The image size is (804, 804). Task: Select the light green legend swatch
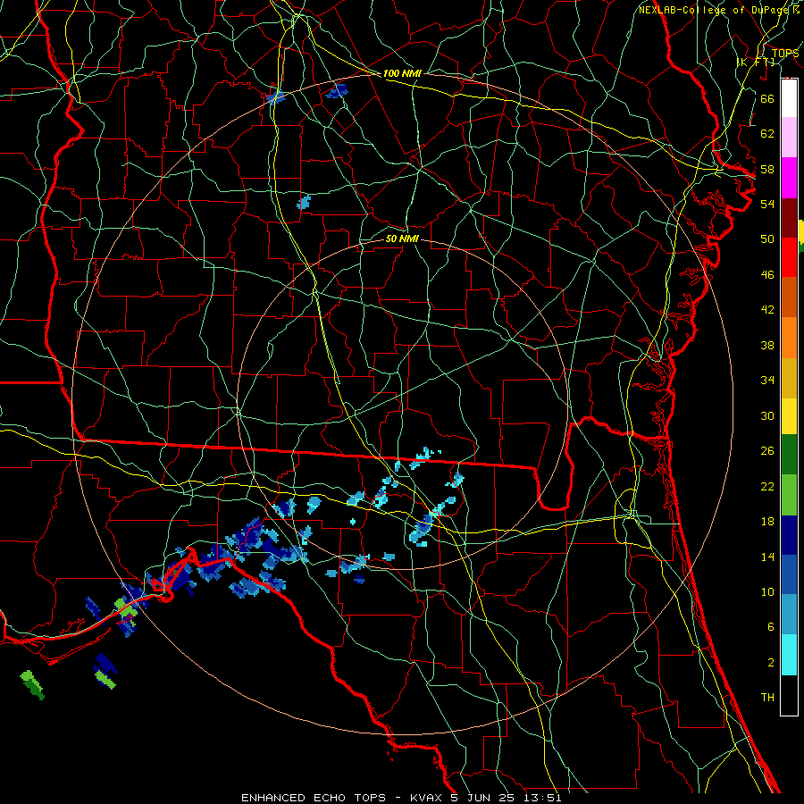789,495
